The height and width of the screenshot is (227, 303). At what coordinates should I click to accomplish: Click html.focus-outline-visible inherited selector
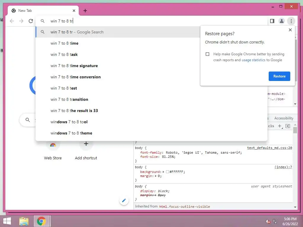(x=184, y=207)
